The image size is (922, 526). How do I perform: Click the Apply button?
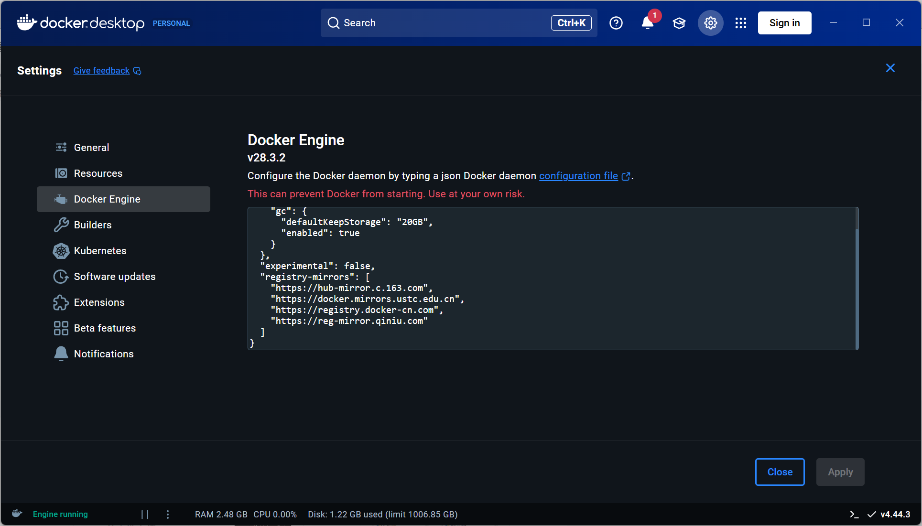tap(840, 472)
